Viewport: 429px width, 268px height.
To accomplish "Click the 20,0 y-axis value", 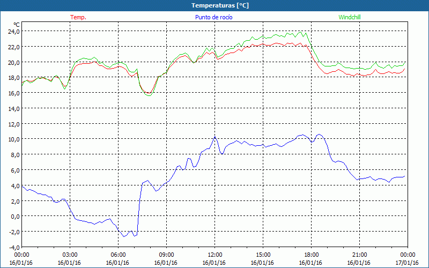I will 14,62.
